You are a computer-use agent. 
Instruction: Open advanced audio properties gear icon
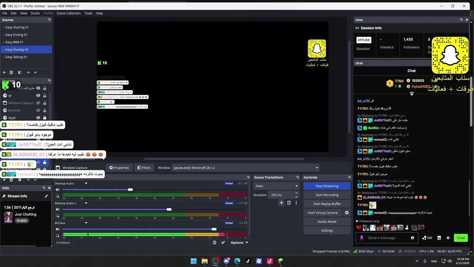coord(223,243)
